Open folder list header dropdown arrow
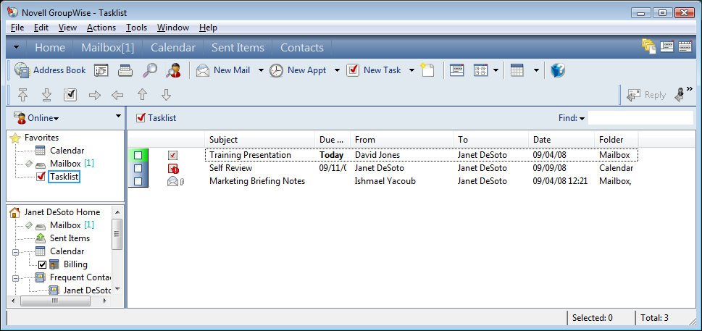Viewport: 702px width, 331px height. (x=118, y=116)
